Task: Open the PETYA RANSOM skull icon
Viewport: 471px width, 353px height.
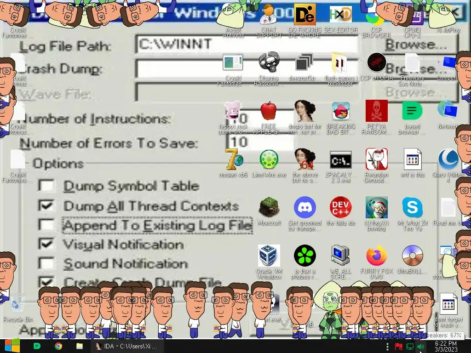Action: click(x=376, y=111)
